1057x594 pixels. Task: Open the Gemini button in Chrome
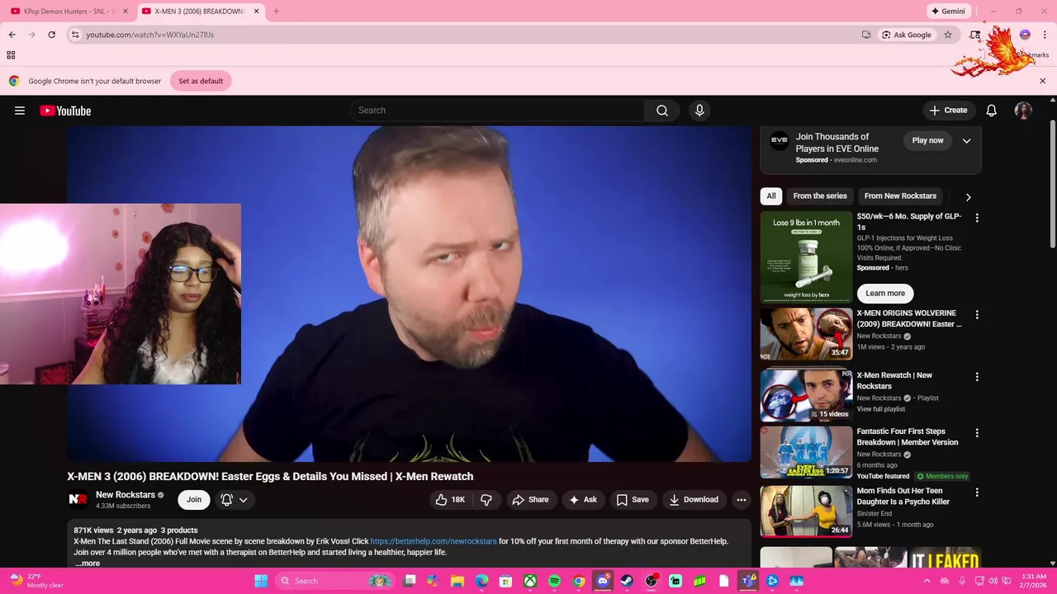point(948,12)
